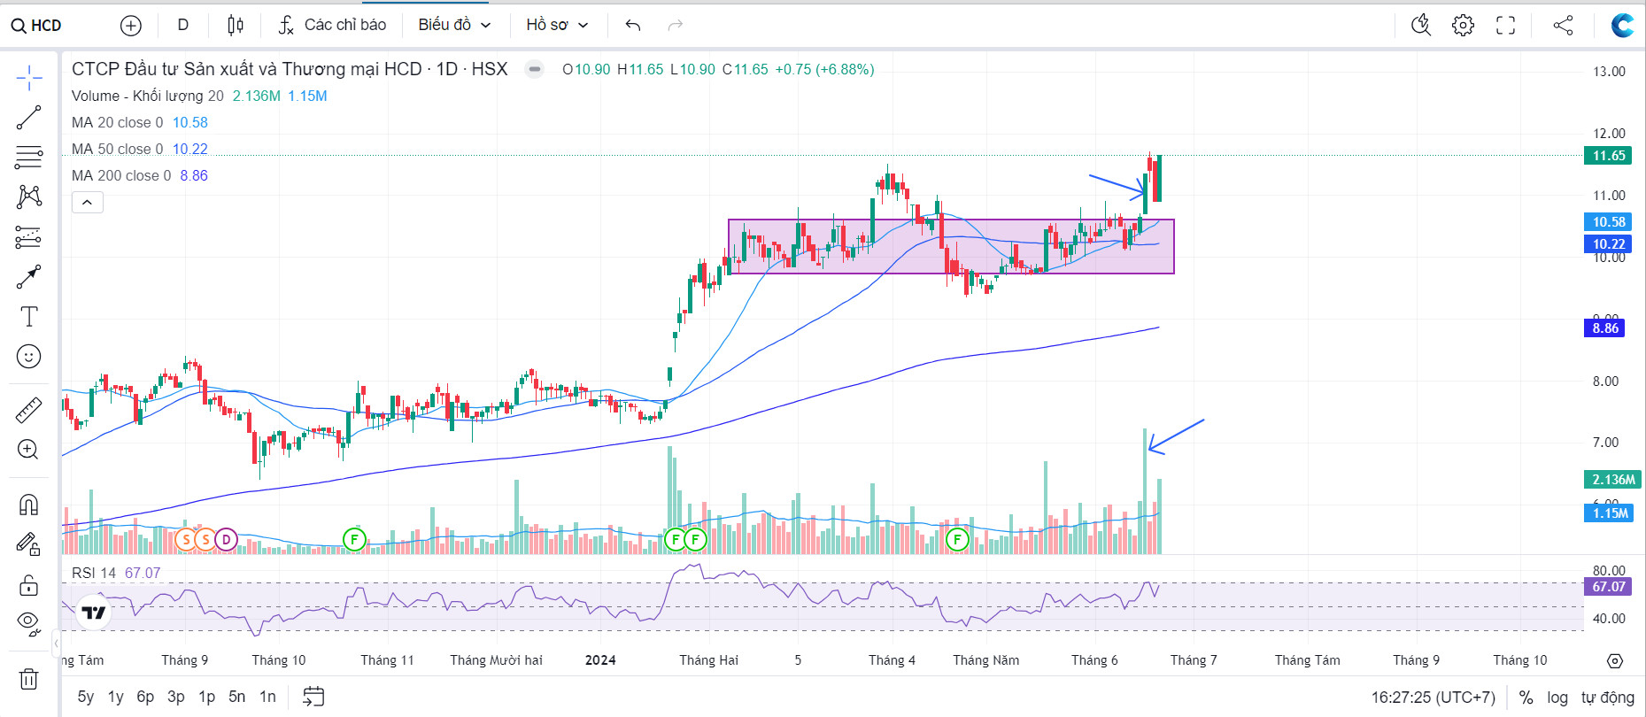Toggle lock all drawing tools
Image resolution: width=1646 pixels, height=717 pixels.
coord(28,585)
